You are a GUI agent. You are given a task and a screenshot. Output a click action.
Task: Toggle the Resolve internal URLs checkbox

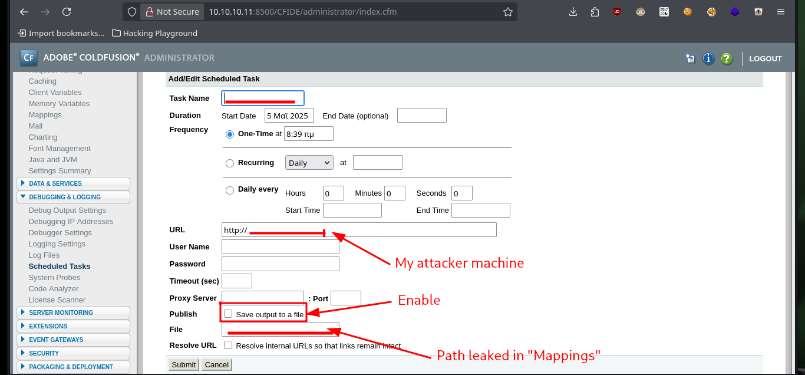[228, 345]
